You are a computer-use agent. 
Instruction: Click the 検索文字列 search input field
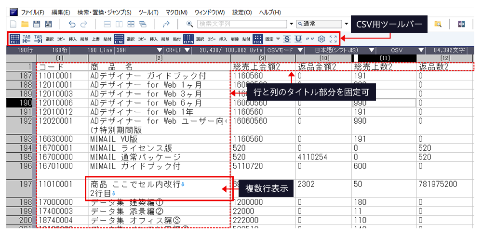coord(242,24)
